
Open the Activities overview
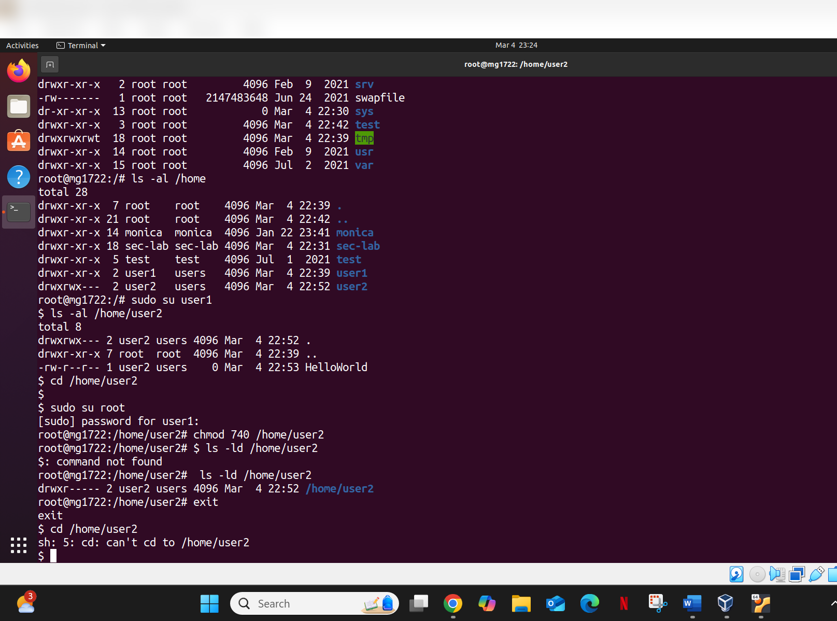tap(22, 46)
